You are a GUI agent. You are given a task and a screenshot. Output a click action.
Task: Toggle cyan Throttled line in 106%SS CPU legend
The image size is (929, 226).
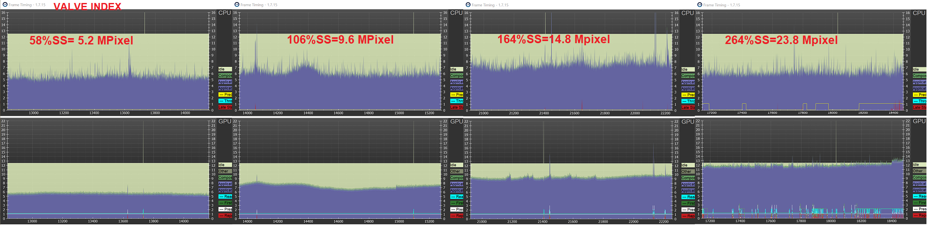457,101
